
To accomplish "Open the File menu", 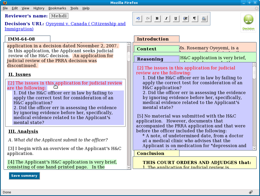I will coord(5,8).
